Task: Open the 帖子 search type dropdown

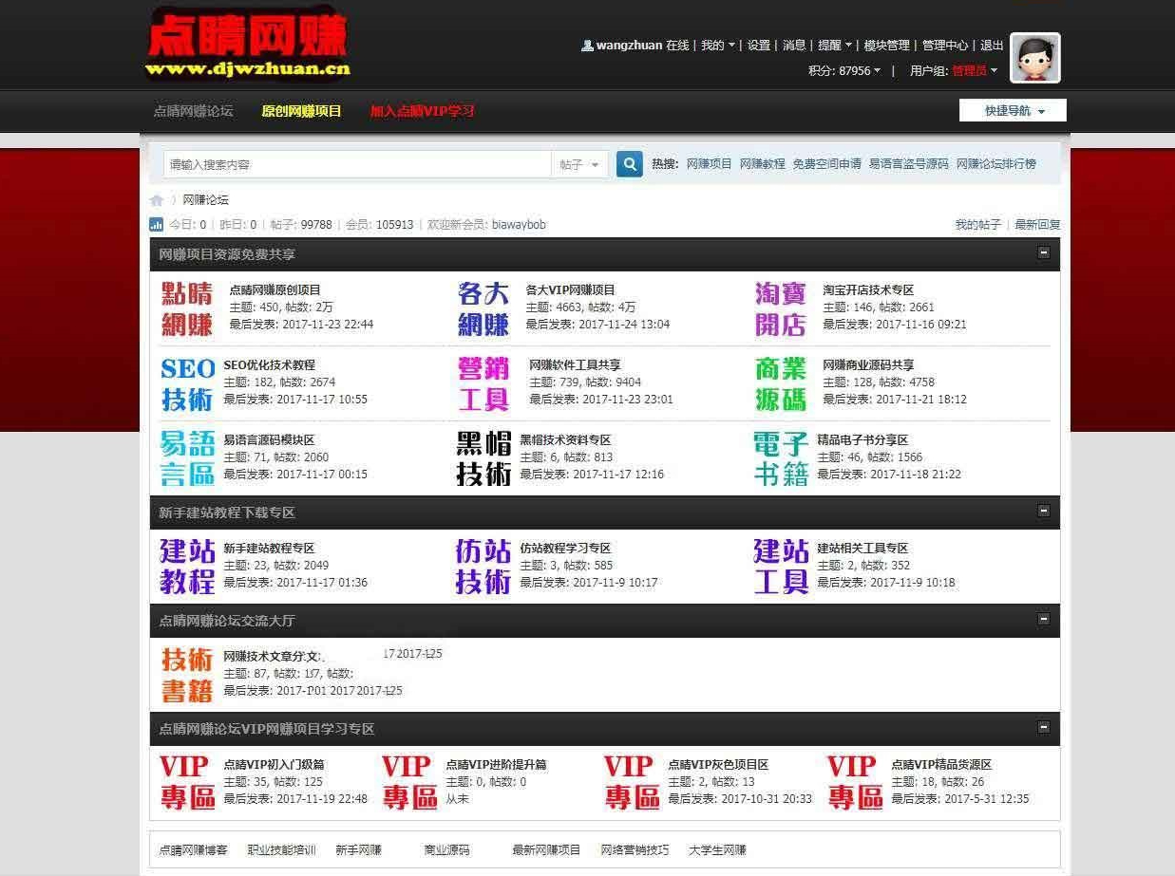Action: click(x=579, y=164)
